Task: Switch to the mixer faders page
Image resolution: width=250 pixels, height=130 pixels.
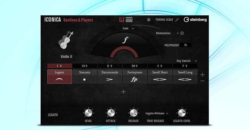Action: coord(129,20)
